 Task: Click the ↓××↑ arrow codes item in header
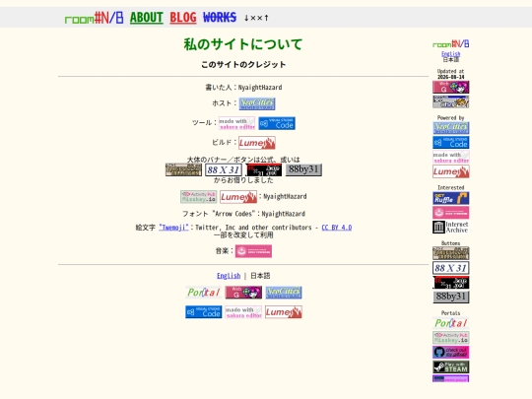pos(256,18)
